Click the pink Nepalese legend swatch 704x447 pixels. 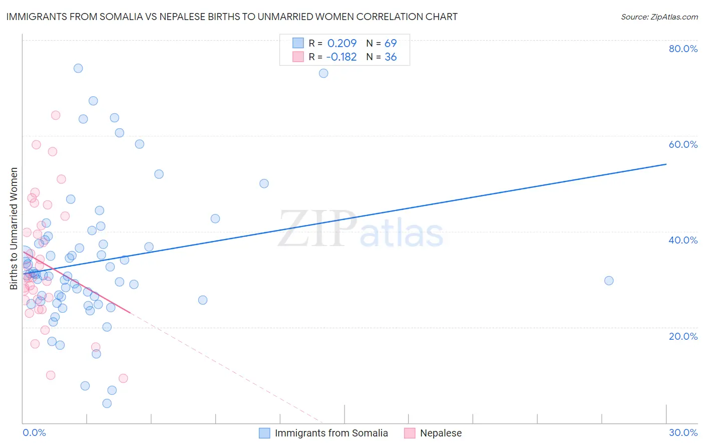click(x=410, y=433)
